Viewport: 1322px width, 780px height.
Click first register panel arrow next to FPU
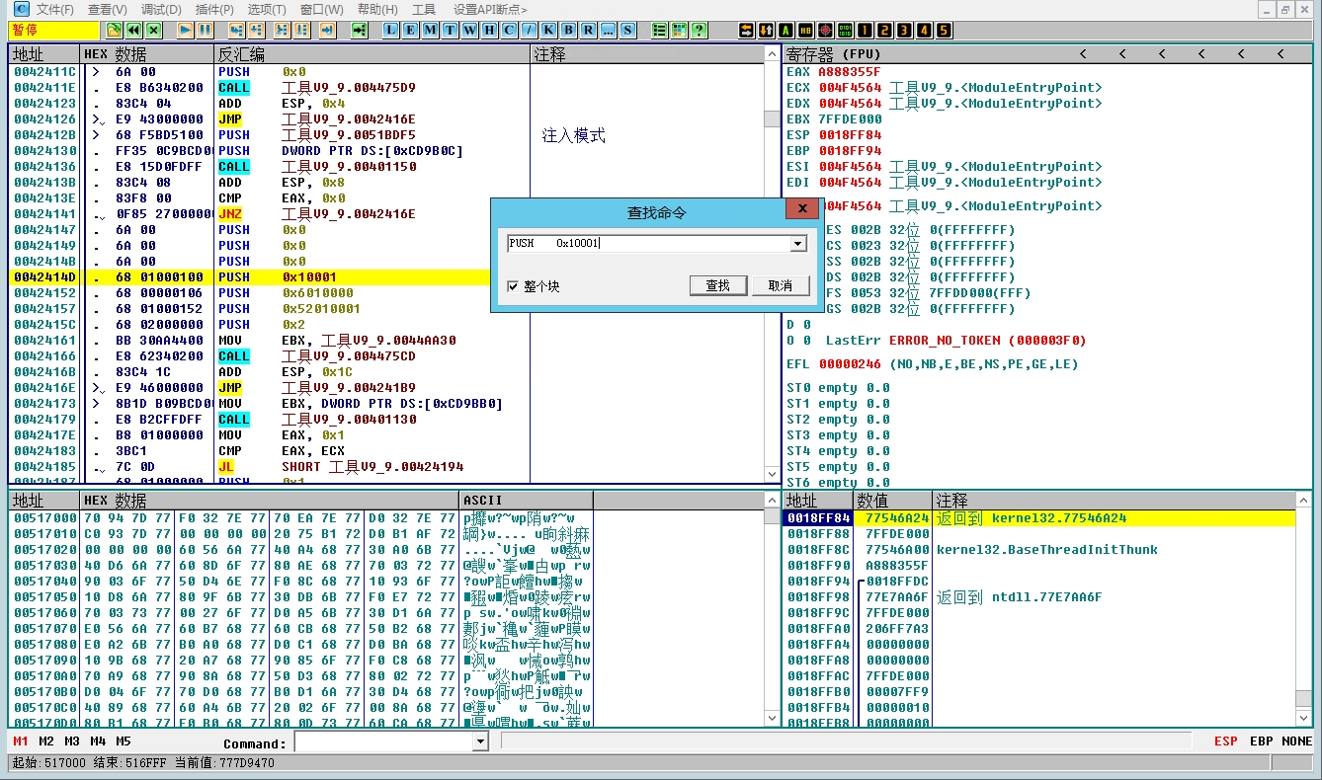coord(1083,54)
